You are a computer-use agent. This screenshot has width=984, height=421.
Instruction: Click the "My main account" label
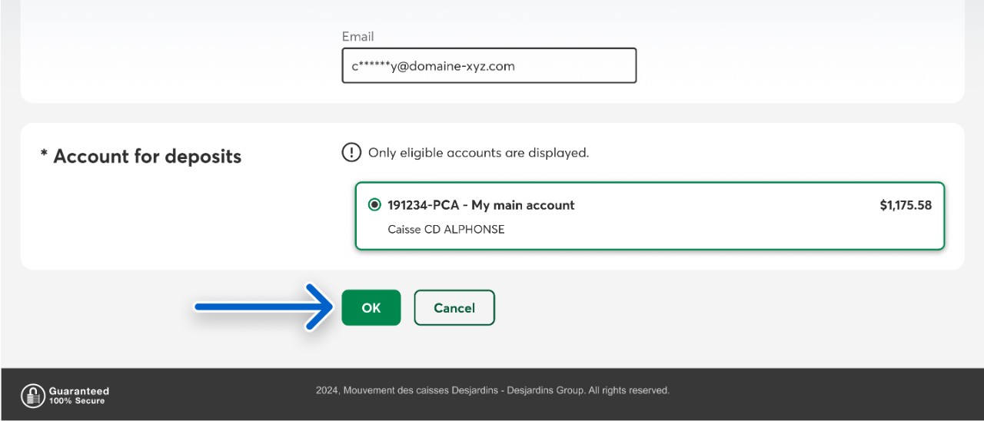tap(523, 205)
